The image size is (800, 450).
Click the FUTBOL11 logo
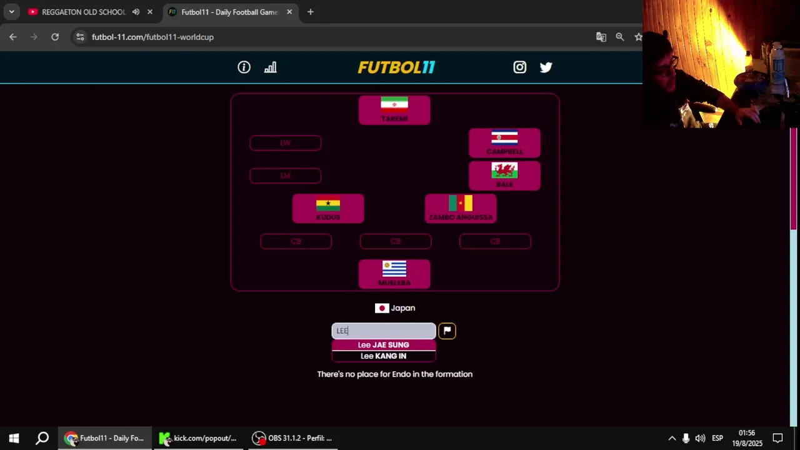pyautogui.click(x=396, y=67)
